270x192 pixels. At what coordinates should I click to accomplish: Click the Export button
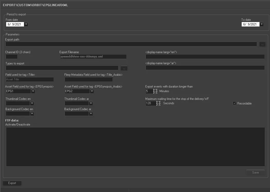point(12,183)
